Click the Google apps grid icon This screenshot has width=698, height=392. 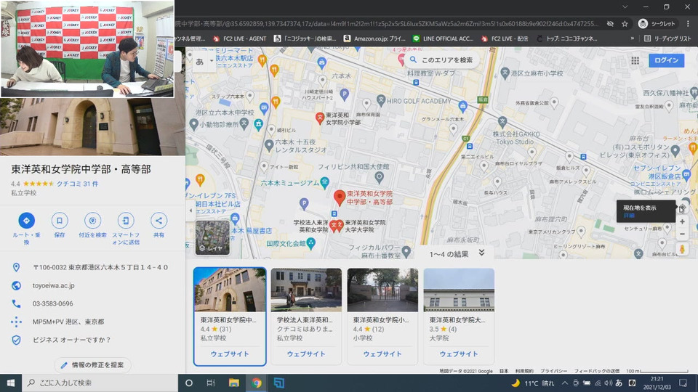tap(635, 60)
